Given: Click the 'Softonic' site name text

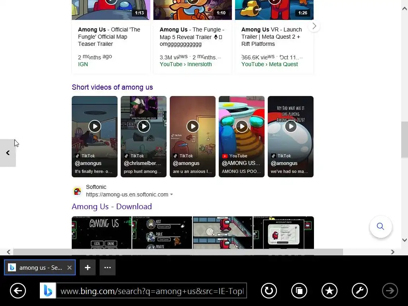Looking at the screenshot, I should (x=96, y=187).
